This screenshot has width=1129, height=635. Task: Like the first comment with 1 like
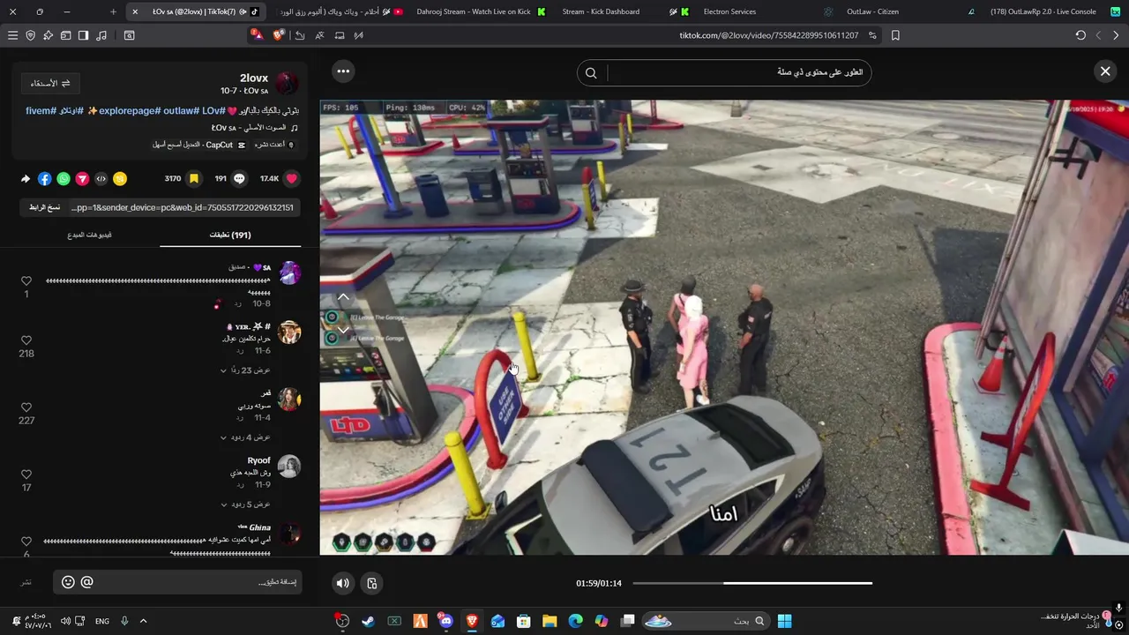pos(26,280)
